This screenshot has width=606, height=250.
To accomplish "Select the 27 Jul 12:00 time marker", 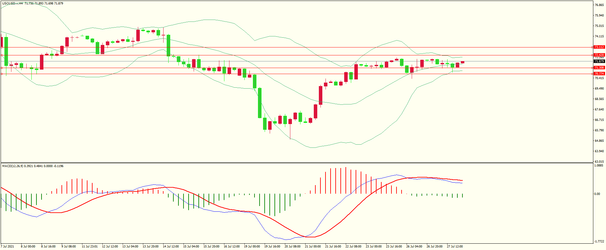I will point(454,247).
